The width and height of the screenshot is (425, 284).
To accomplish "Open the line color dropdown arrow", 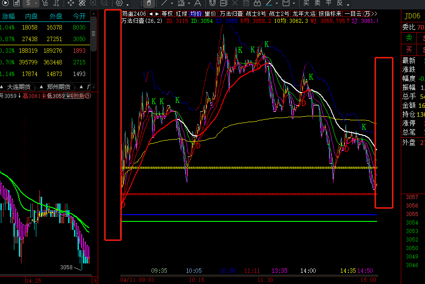I will click(277, 4).
